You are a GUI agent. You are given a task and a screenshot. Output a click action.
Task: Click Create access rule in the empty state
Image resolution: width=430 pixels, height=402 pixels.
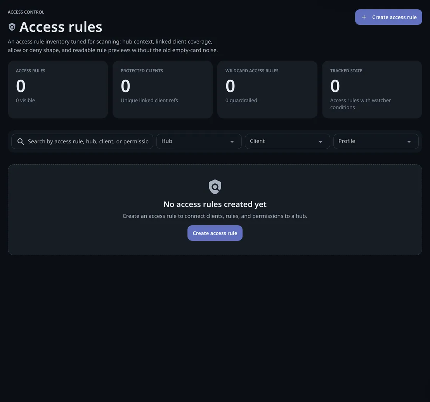point(215,233)
